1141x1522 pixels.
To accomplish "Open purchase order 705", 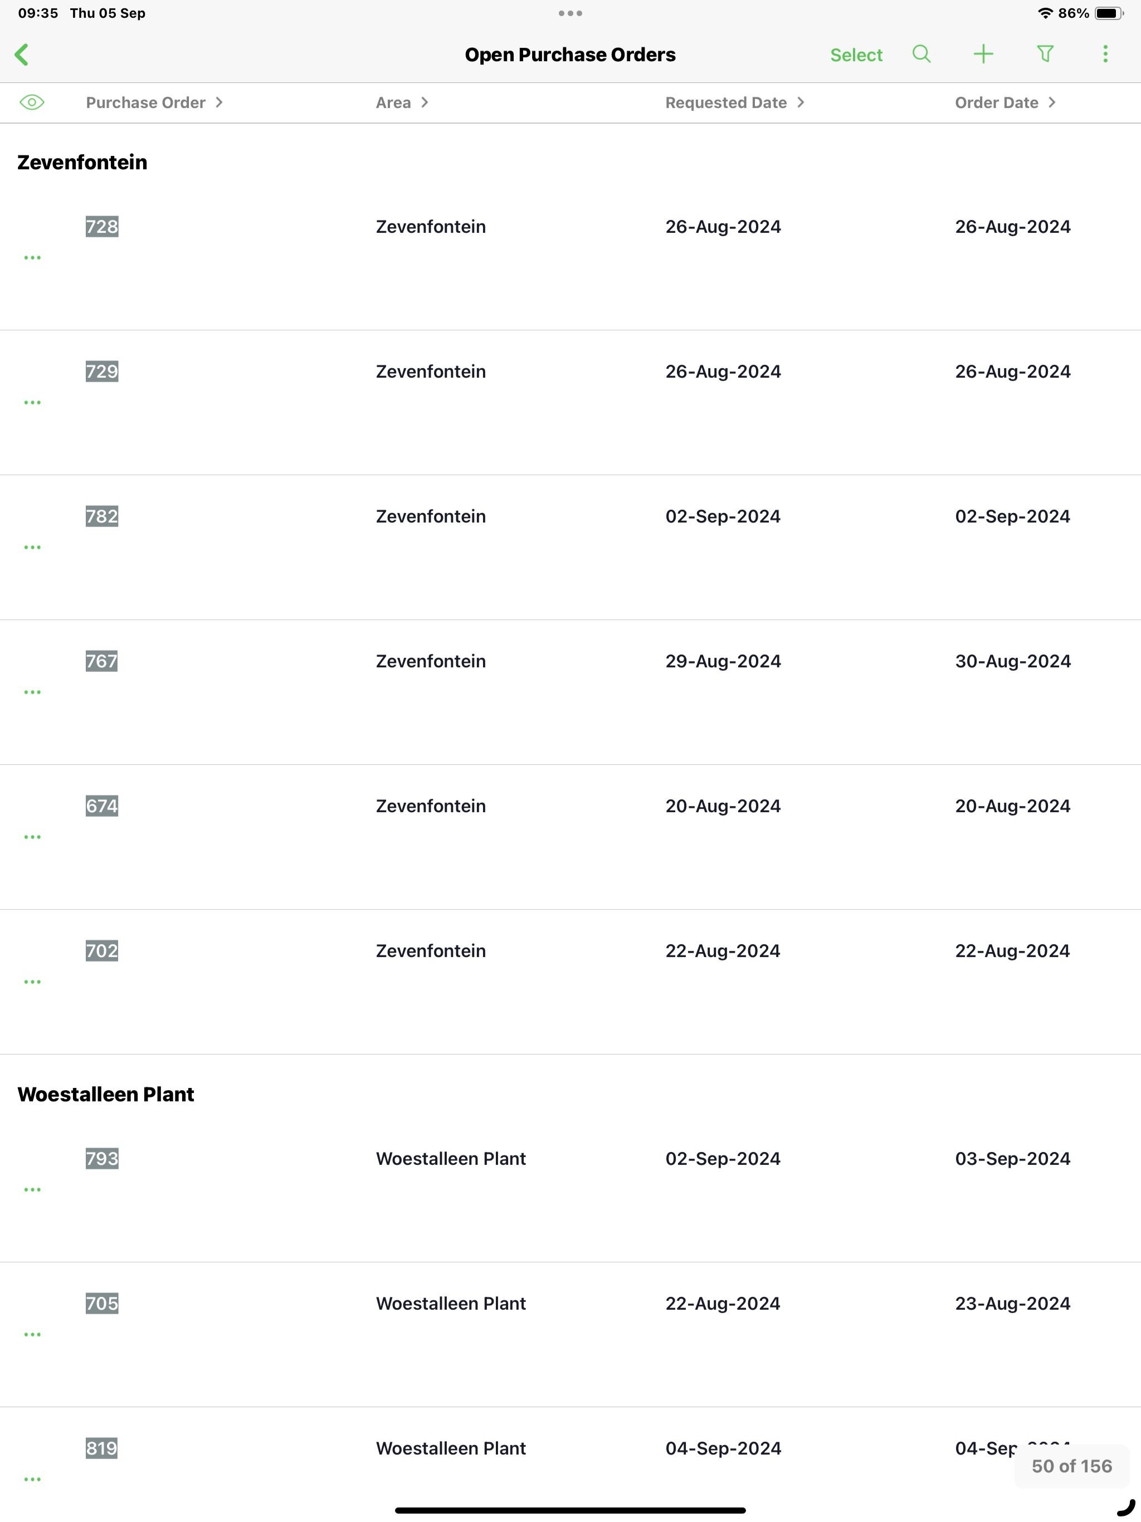I will click(x=102, y=1303).
